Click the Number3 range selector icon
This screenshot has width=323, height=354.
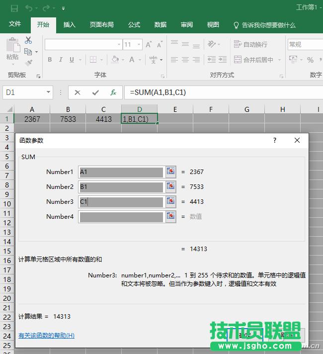tap(171, 202)
